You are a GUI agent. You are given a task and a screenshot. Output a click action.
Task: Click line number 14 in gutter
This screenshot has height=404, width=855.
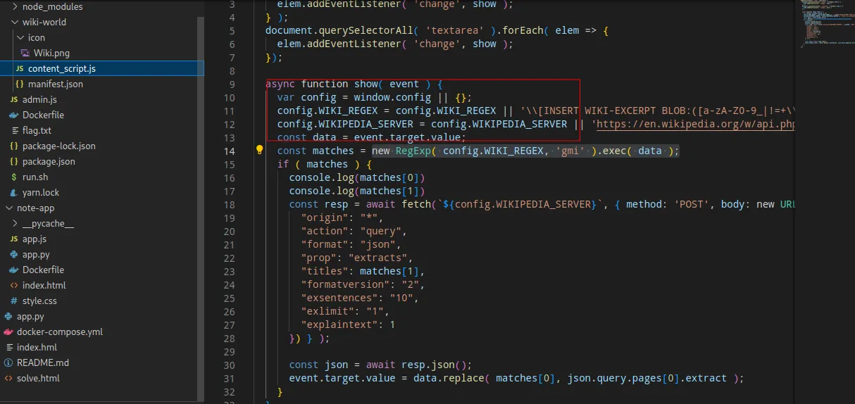(x=229, y=151)
